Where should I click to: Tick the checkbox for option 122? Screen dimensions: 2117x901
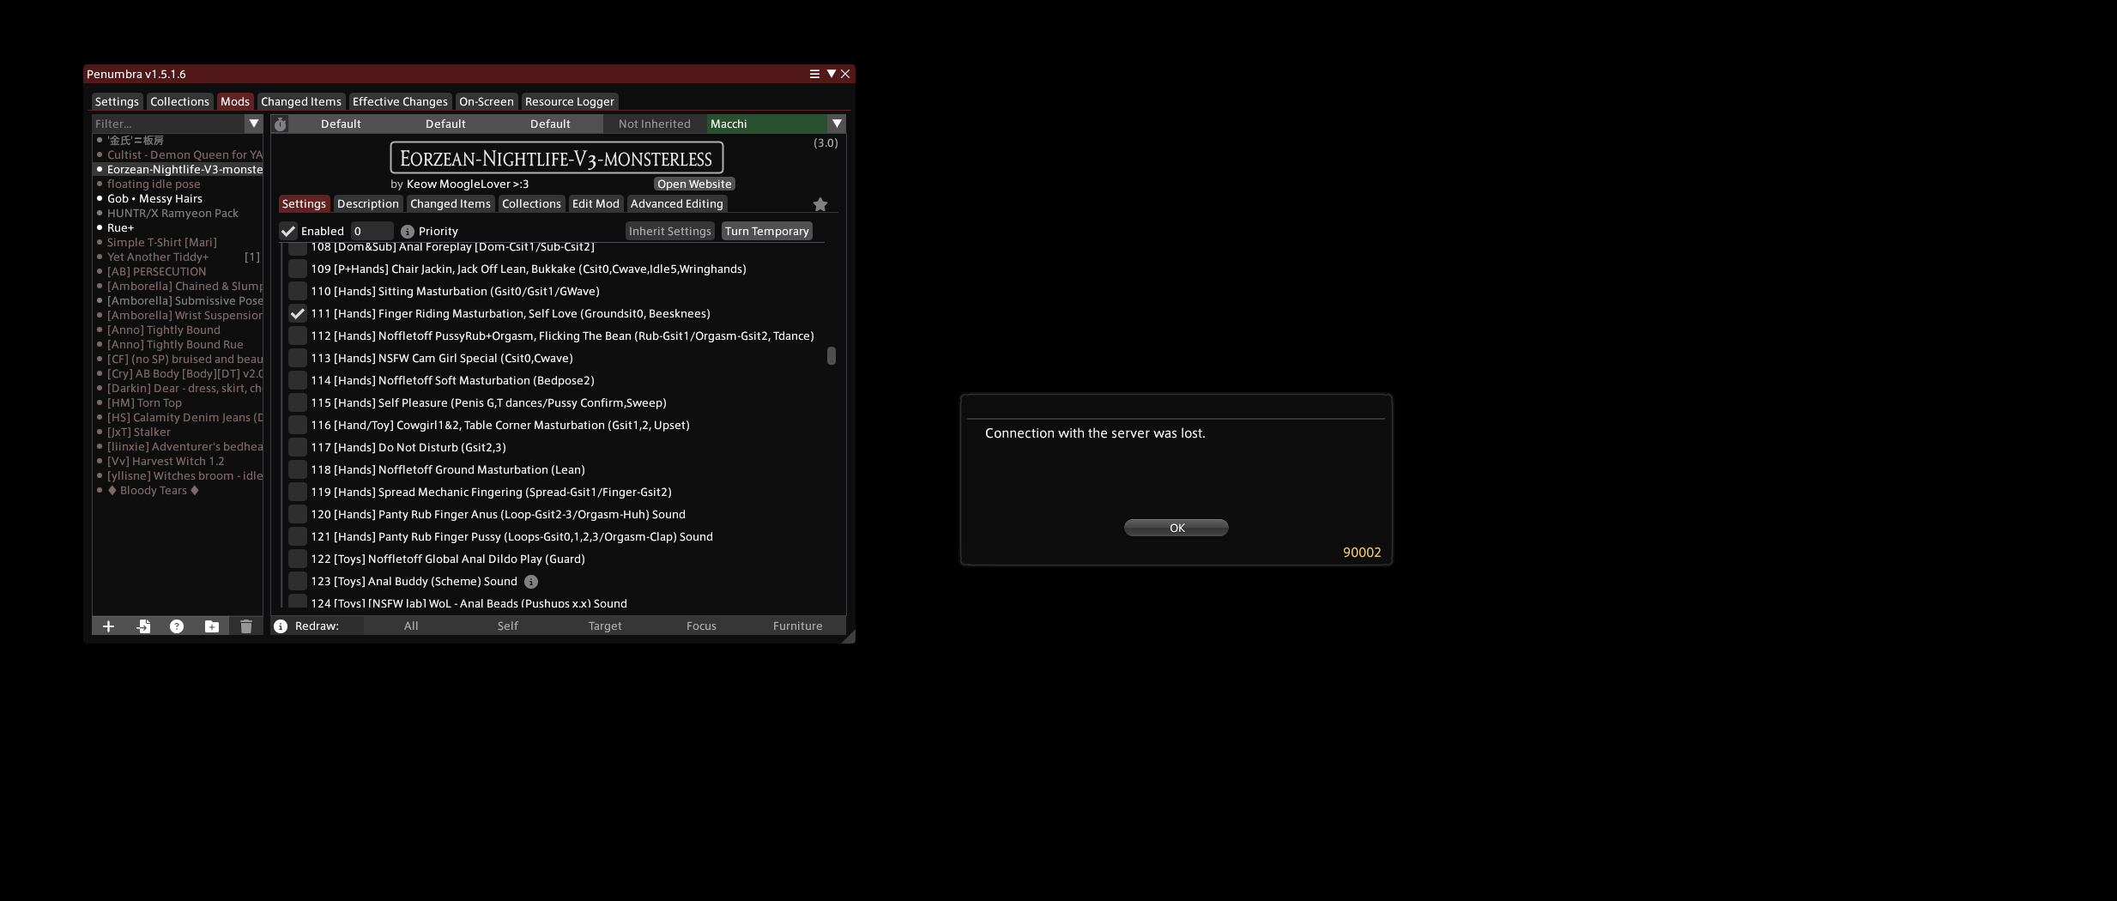pos(298,559)
